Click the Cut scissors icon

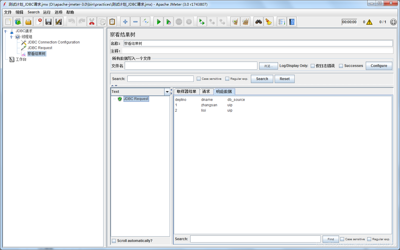pos(92,22)
